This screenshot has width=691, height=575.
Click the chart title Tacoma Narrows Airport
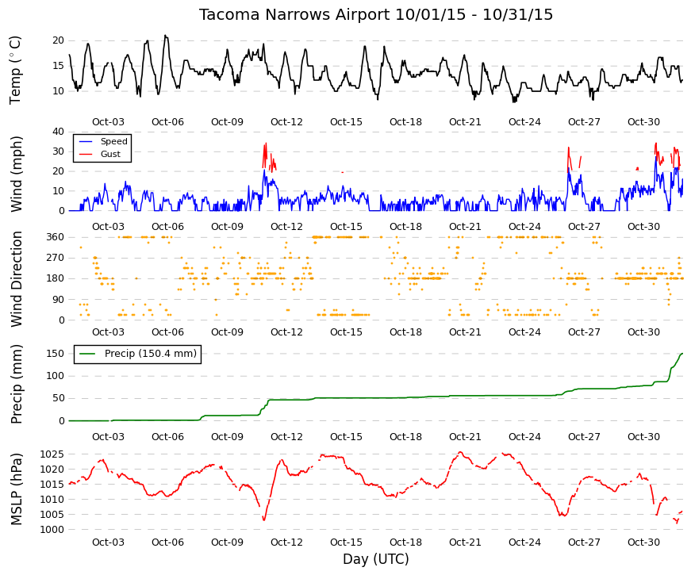[294, 14]
